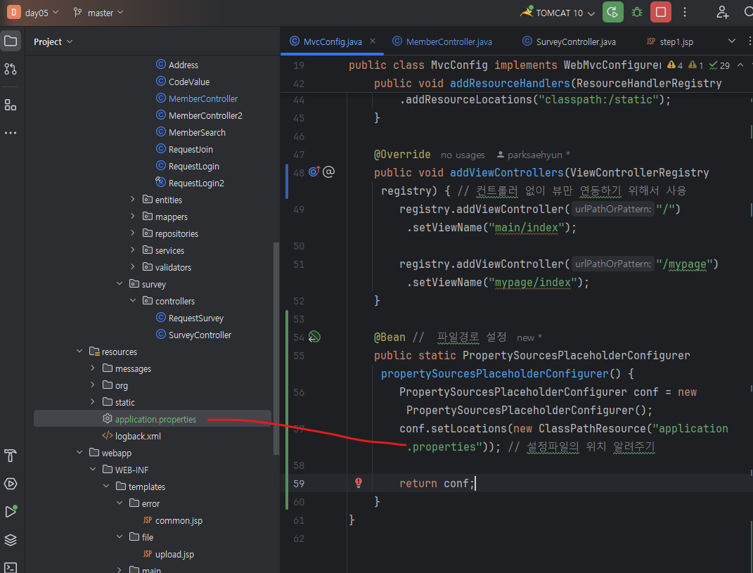Click the addViewControllers method name
This screenshot has width=753, height=573.
pyautogui.click(x=507, y=172)
